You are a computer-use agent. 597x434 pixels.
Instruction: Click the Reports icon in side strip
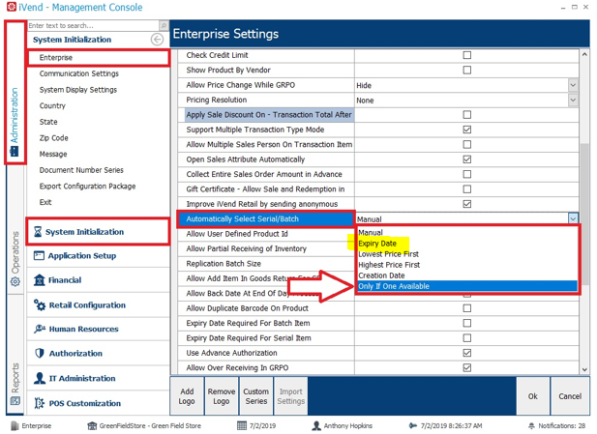[15, 400]
